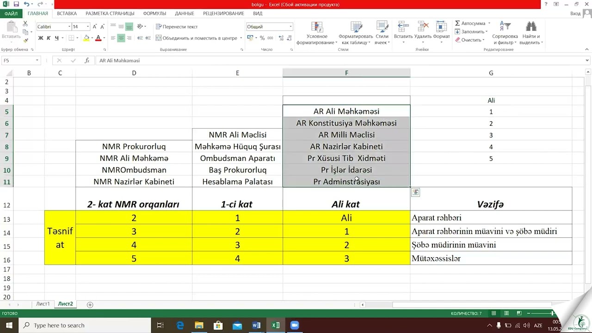
Task: Open the font name Calibri dropdown
Action: (69, 27)
